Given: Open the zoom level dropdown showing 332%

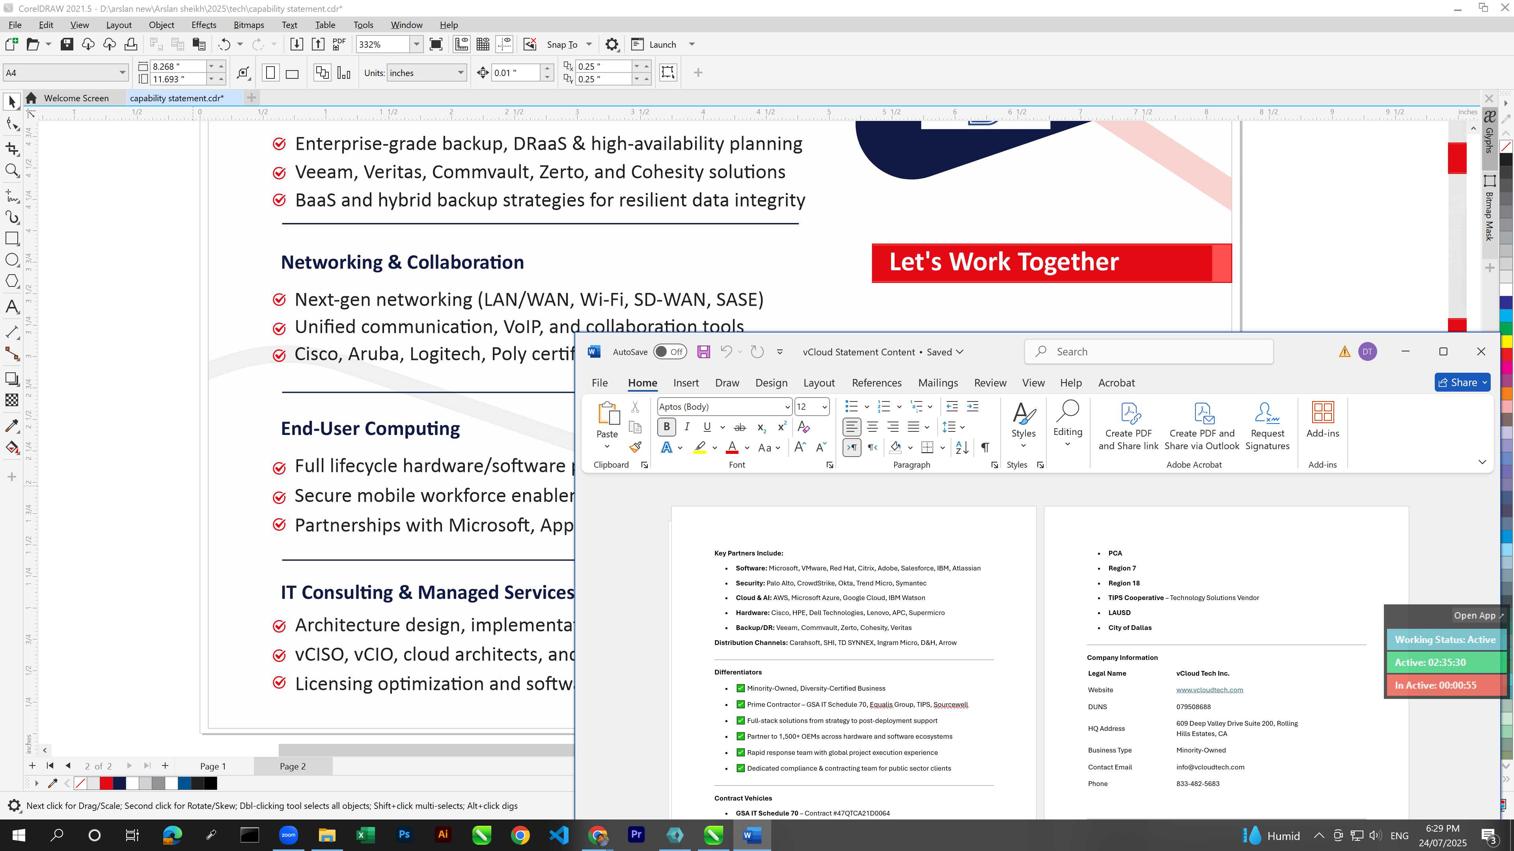Looking at the screenshot, I should tap(417, 45).
